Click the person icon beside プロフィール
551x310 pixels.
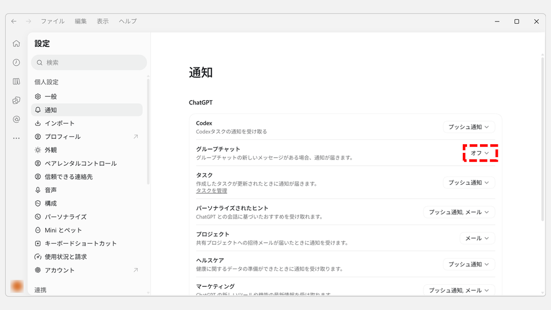(x=38, y=137)
